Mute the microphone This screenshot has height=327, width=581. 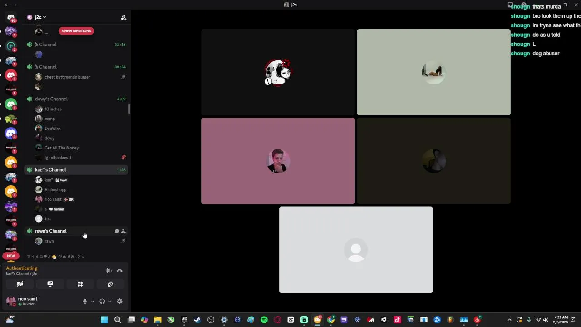(85, 301)
